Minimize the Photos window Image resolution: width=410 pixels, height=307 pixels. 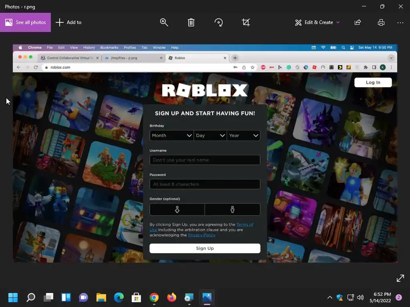click(x=364, y=6)
